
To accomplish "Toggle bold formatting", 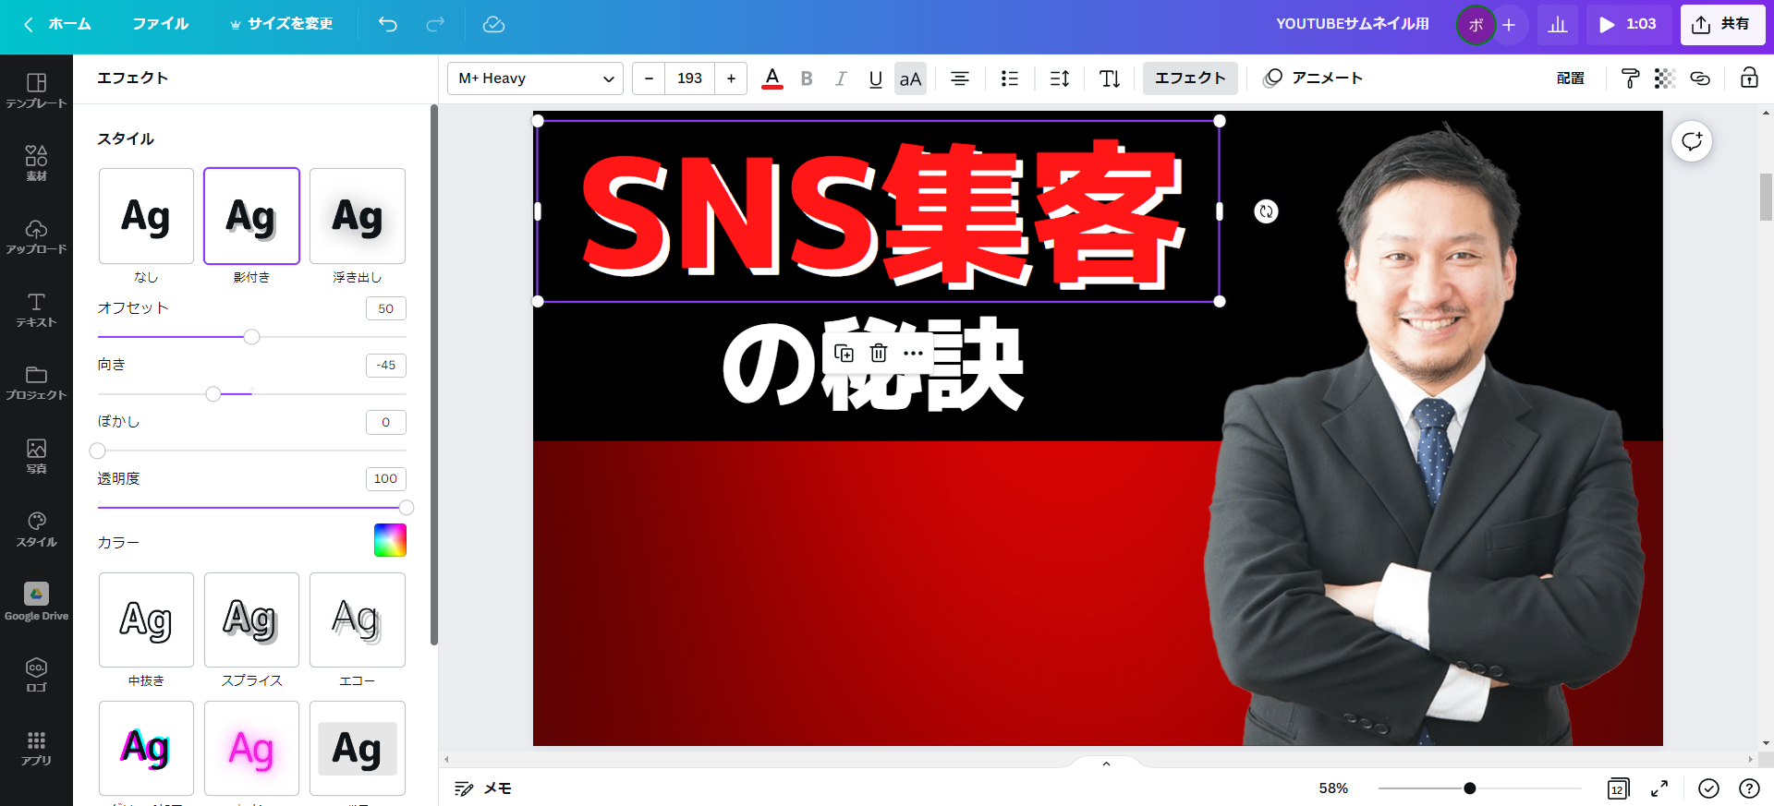I will 807,78.
